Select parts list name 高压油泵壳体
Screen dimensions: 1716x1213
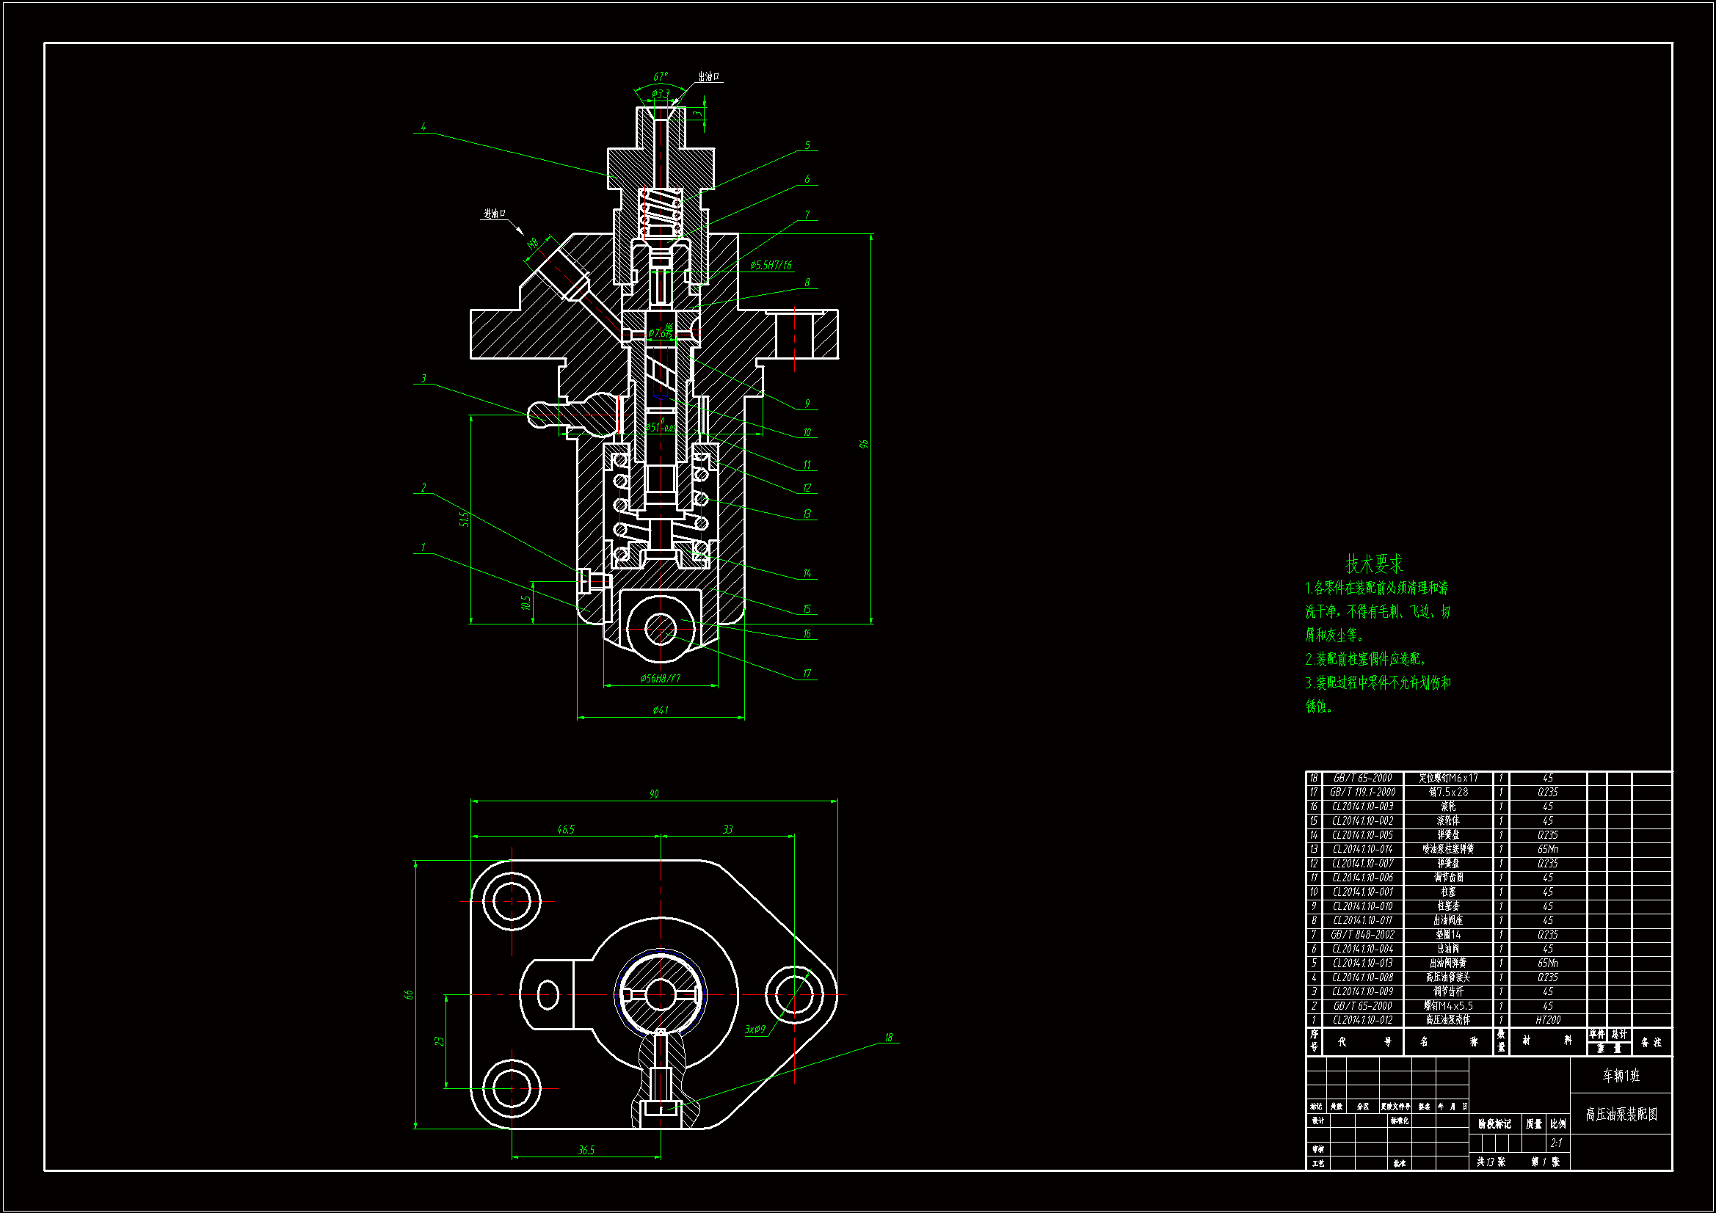[x=1447, y=1020]
